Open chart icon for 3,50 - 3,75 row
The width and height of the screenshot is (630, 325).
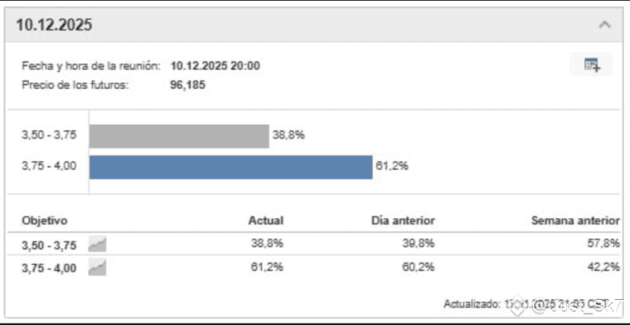(x=97, y=244)
